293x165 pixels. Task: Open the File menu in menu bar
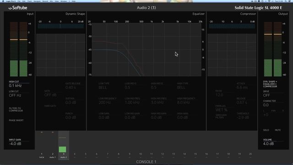point(19,1)
